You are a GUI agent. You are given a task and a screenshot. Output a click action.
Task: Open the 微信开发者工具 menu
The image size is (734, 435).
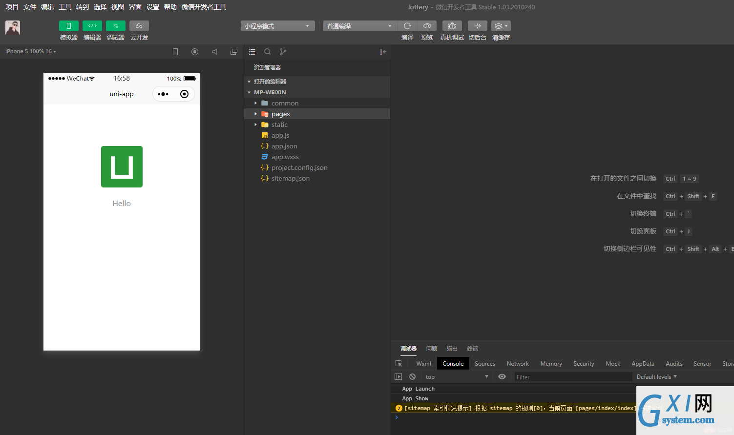(204, 7)
